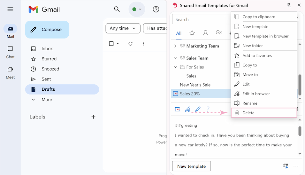
Task: Click the templates Search field
Action: point(202,19)
